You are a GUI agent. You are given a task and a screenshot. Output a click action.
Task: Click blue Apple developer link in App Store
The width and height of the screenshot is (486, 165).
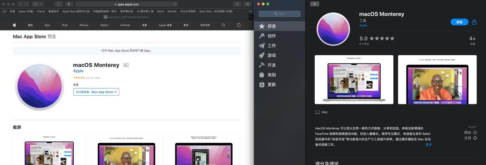click(x=363, y=25)
